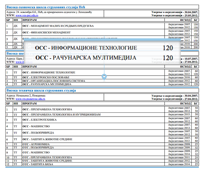The width and height of the screenshot is (205, 171).
Task: Click 'Акредитован 2008.' in АГРОНОМИЈА row
Action: pyautogui.click(x=179, y=144)
